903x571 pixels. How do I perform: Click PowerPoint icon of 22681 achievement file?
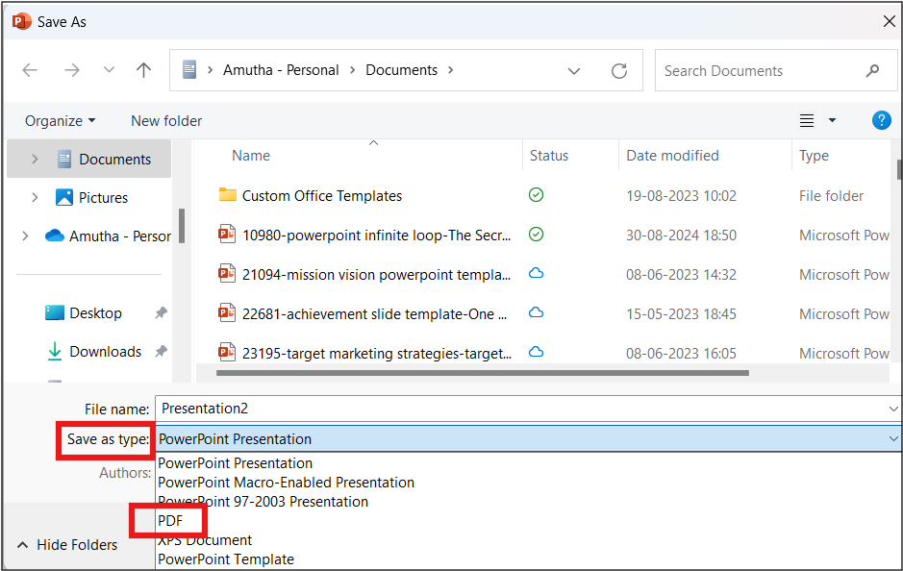pyautogui.click(x=227, y=313)
